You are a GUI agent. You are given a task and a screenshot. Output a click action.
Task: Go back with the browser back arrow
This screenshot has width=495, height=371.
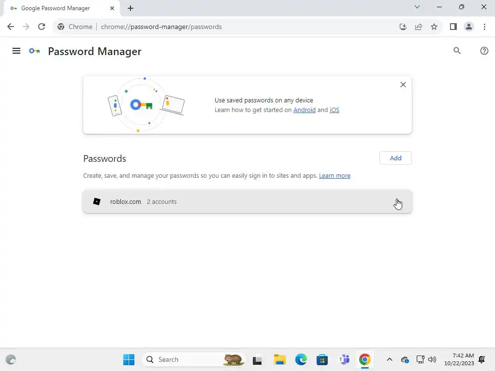click(x=11, y=27)
